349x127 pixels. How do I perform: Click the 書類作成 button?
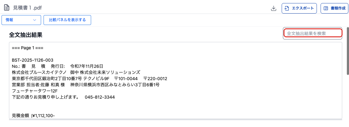coord(334,8)
